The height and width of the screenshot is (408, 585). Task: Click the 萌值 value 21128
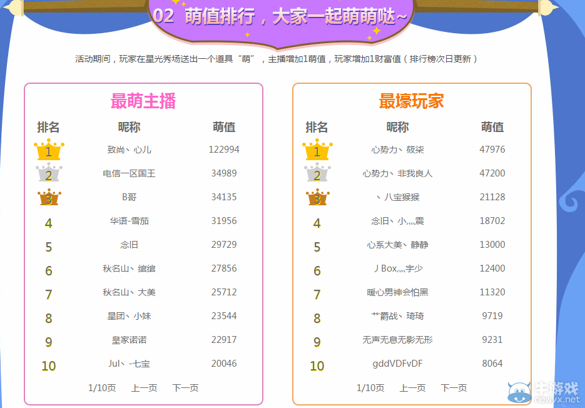pos(492,197)
